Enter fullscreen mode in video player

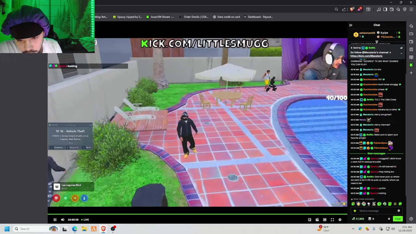pos(332,220)
